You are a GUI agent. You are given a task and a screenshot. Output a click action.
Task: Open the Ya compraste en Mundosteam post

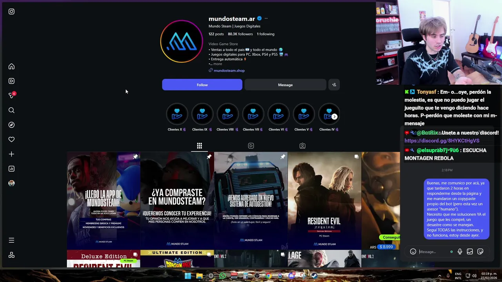point(177,201)
